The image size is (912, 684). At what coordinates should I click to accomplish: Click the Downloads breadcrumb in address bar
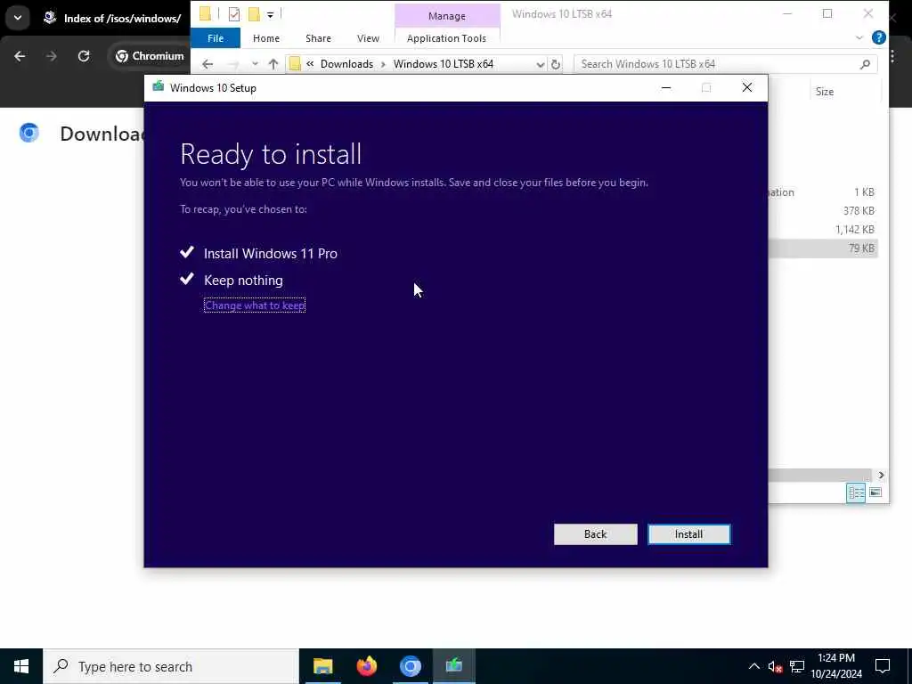click(x=346, y=64)
